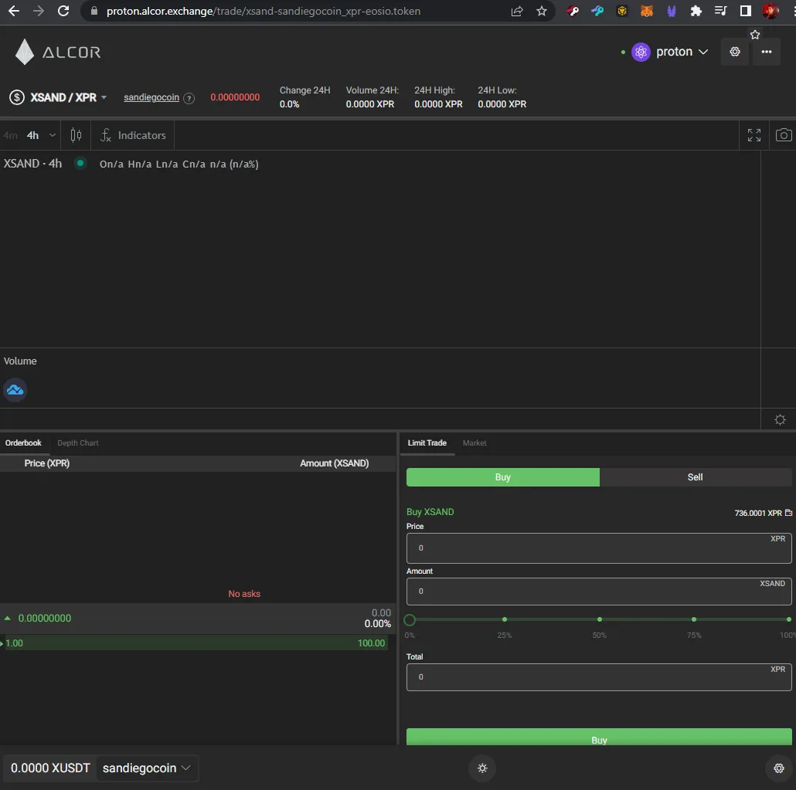Click the blue chart logo badge under Volume

coord(15,390)
